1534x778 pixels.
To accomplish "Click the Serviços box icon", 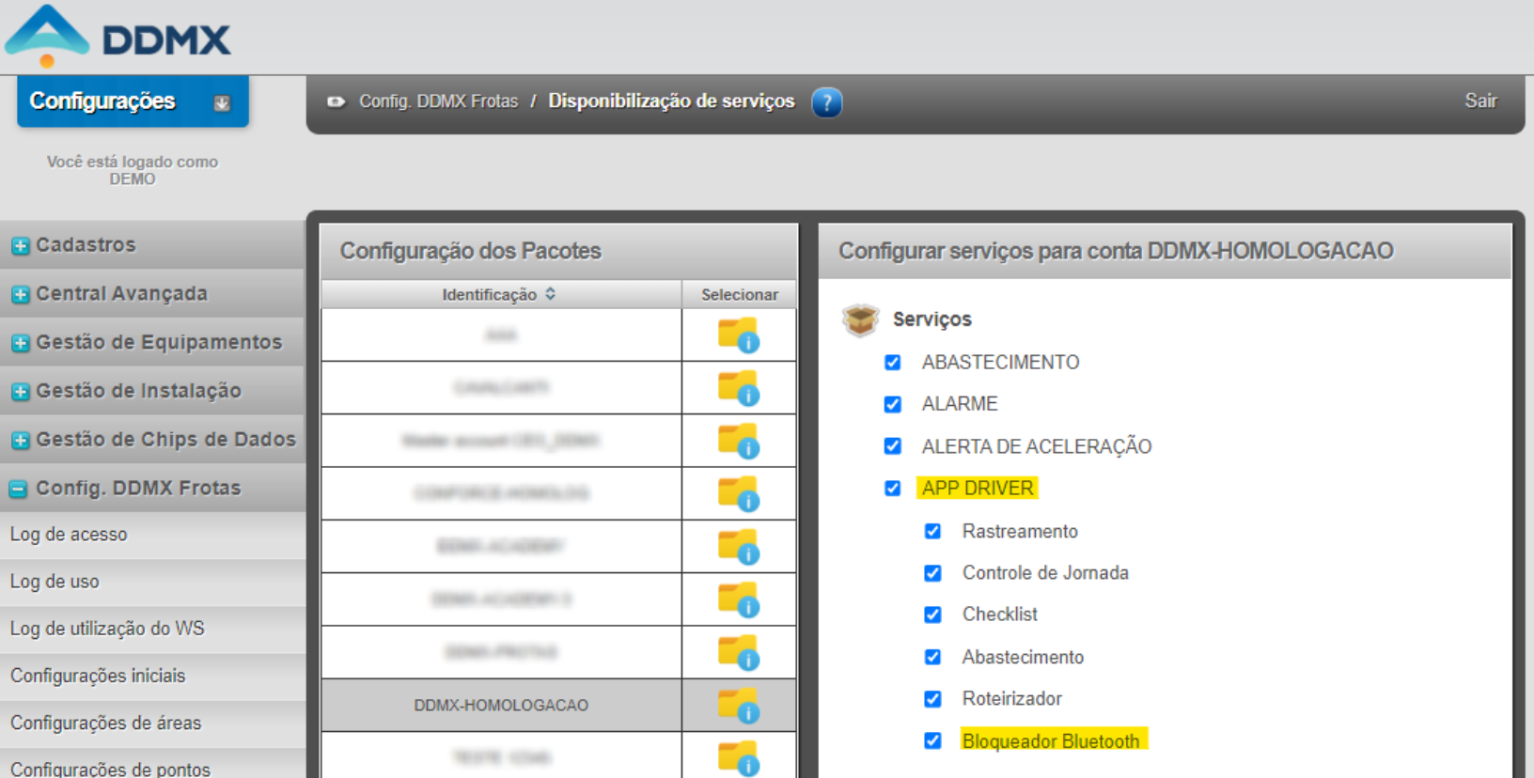I will tap(860, 319).
